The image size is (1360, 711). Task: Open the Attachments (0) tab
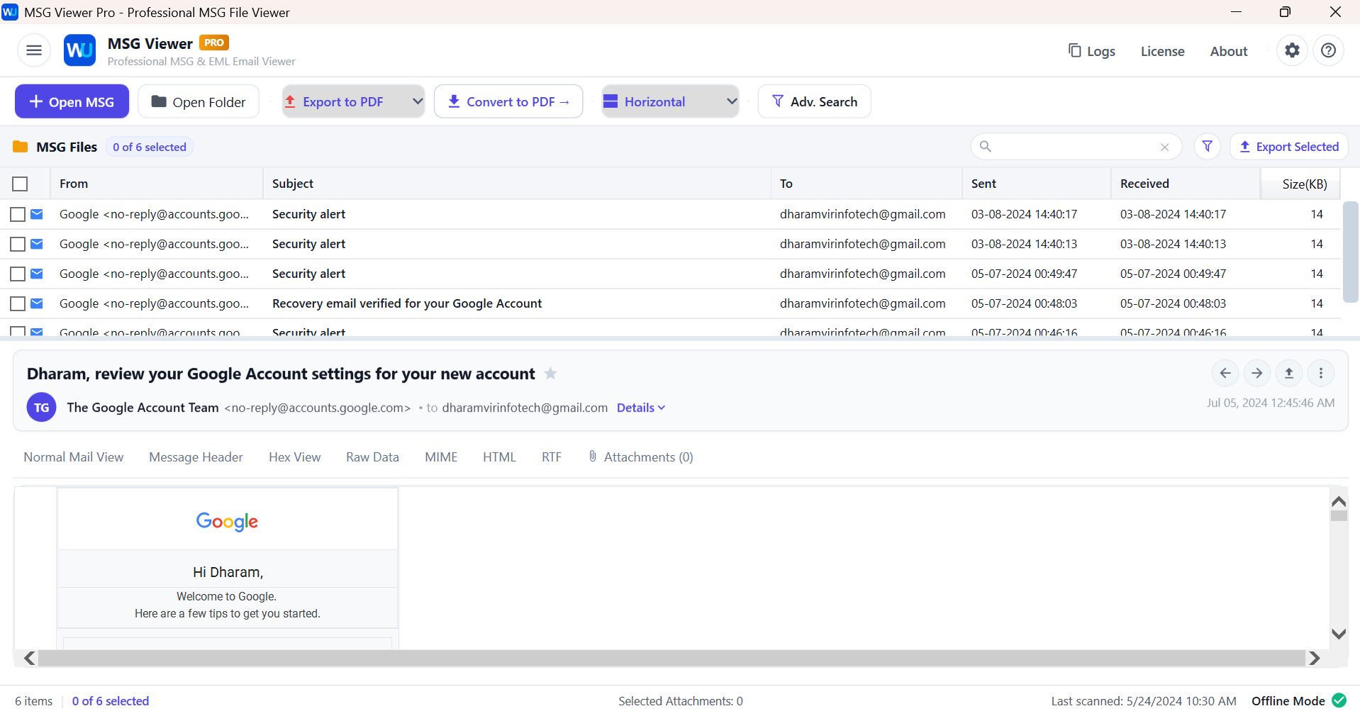click(640, 457)
